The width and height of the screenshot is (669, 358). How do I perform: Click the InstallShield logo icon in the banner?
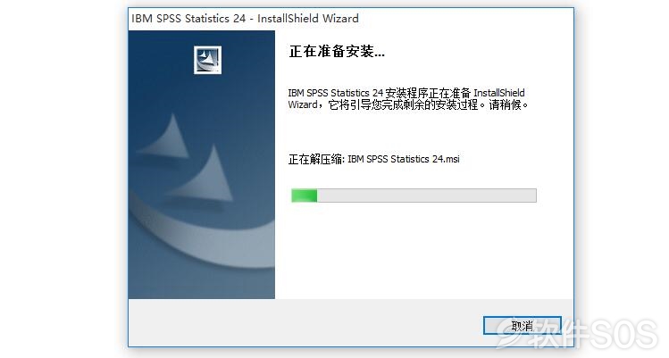click(x=207, y=60)
